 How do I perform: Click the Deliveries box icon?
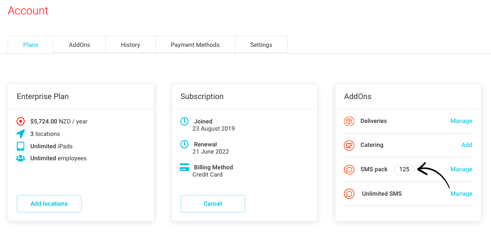point(349,122)
